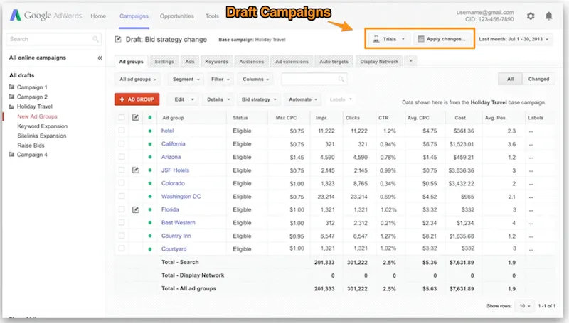Check the box for California ad group
Screen dimensions: 569x323
coord(122,143)
